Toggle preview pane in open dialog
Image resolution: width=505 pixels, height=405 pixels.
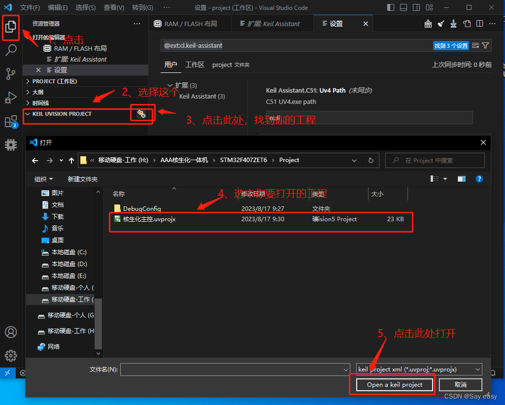pyautogui.click(x=462, y=179)
